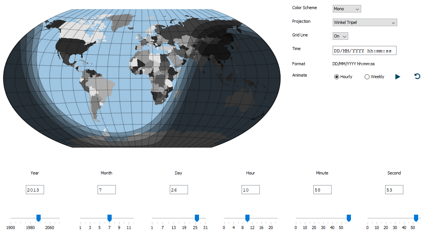425x234 pixels.
Task: Click the Minute value box showing 58
Action: click(x=322, y=190)
